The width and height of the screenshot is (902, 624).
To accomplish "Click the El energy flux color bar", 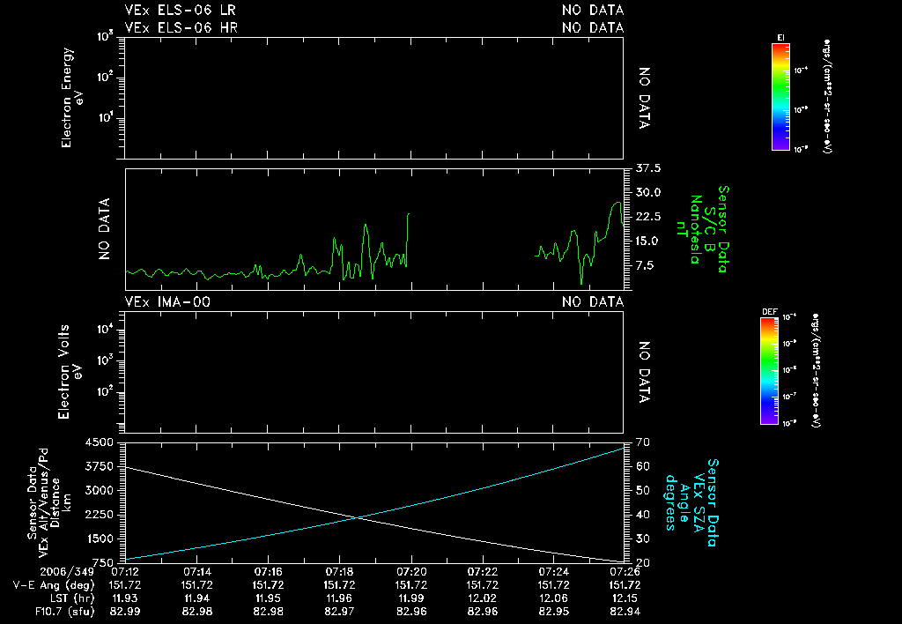I will (x=780, y=97).
